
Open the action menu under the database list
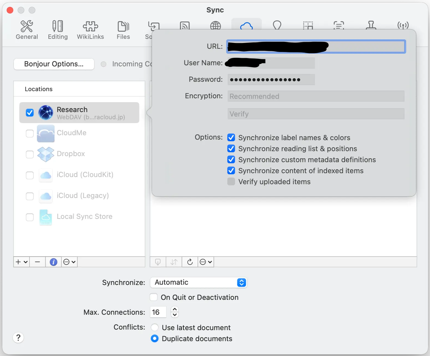point(206,262)
